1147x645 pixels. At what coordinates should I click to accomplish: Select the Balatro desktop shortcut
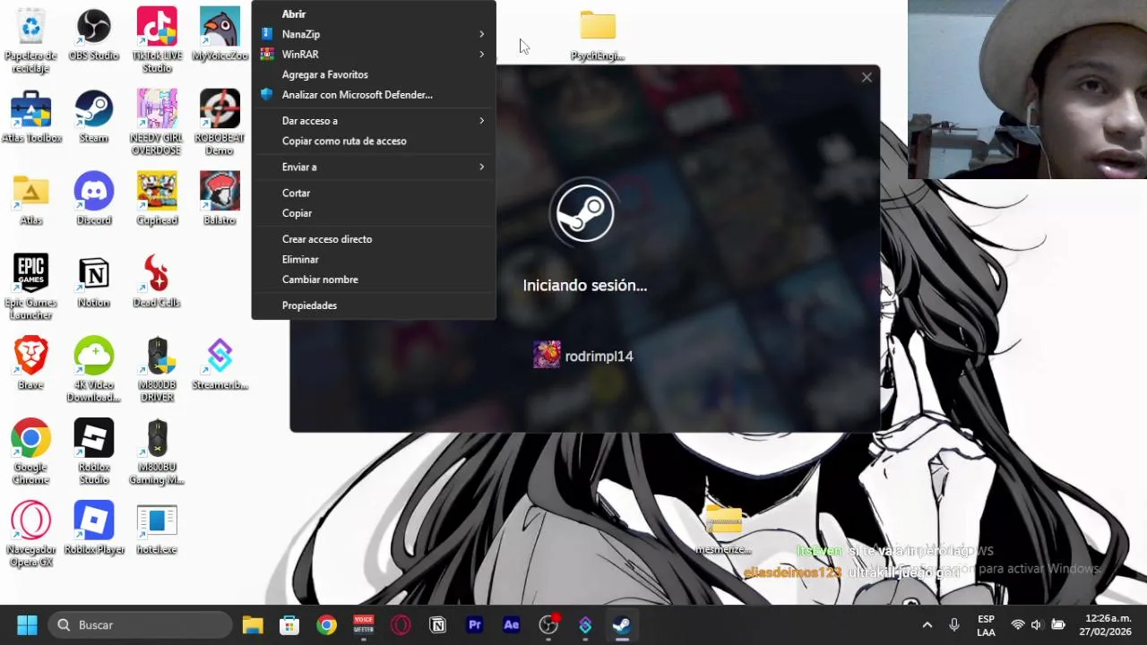[220, 200]
